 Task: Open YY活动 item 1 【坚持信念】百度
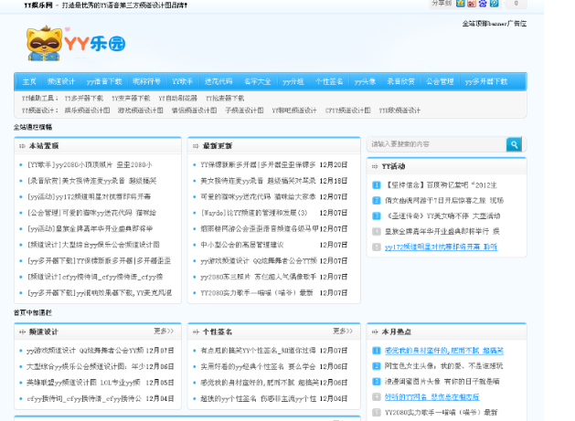442,185
